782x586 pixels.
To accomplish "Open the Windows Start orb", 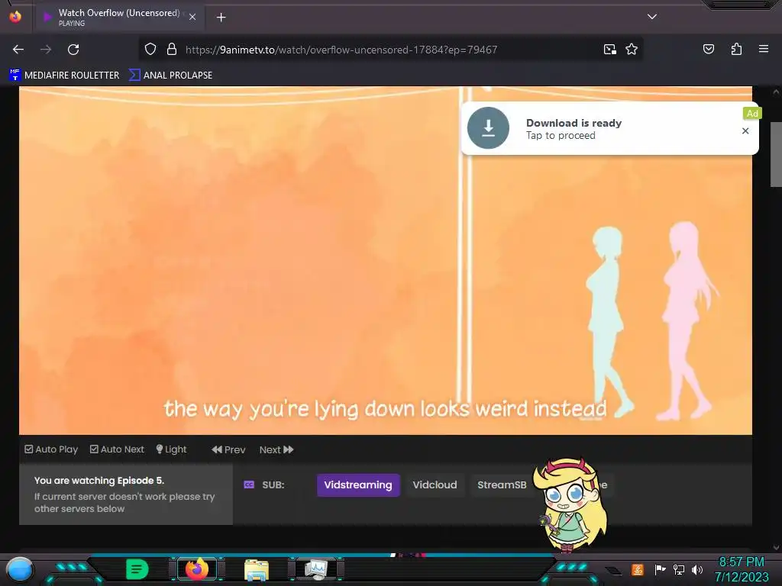I will click(20, 570).
